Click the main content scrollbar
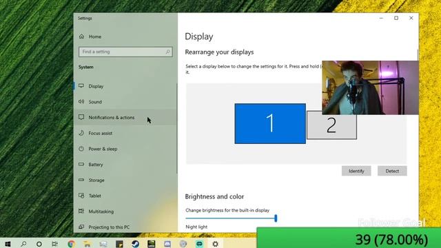Screen dimensions: 441x248 [418, 55]
